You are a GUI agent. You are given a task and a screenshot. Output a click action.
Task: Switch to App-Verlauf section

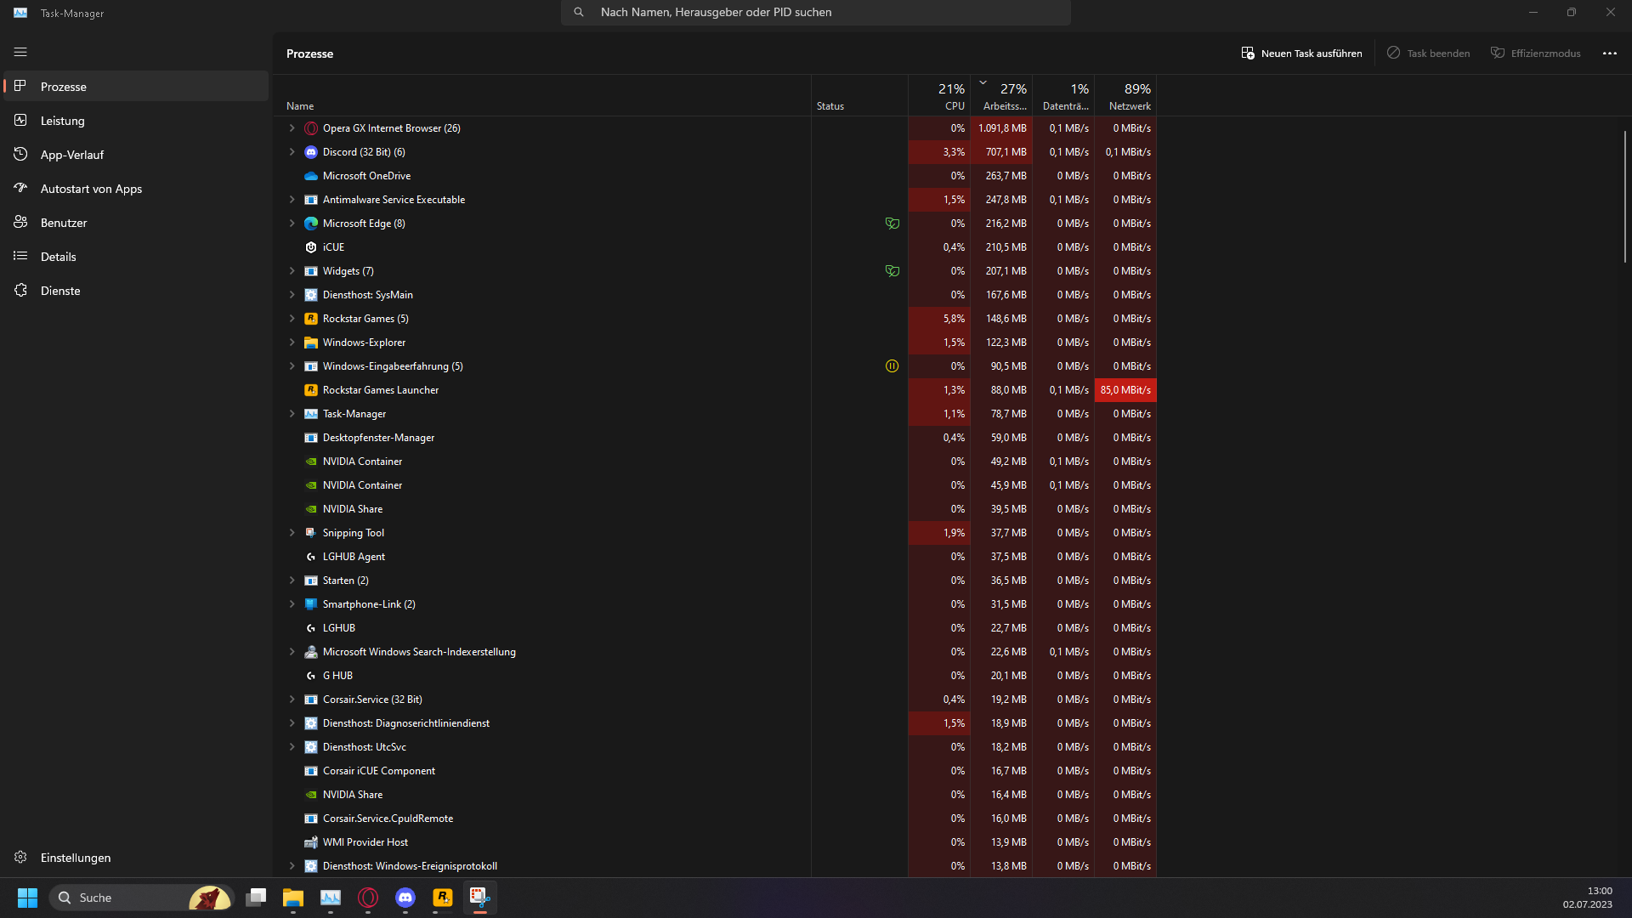tap(71, 155)
